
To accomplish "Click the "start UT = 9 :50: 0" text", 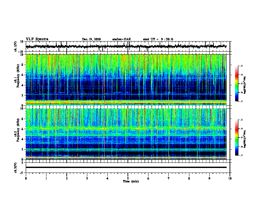I will 158,39.
